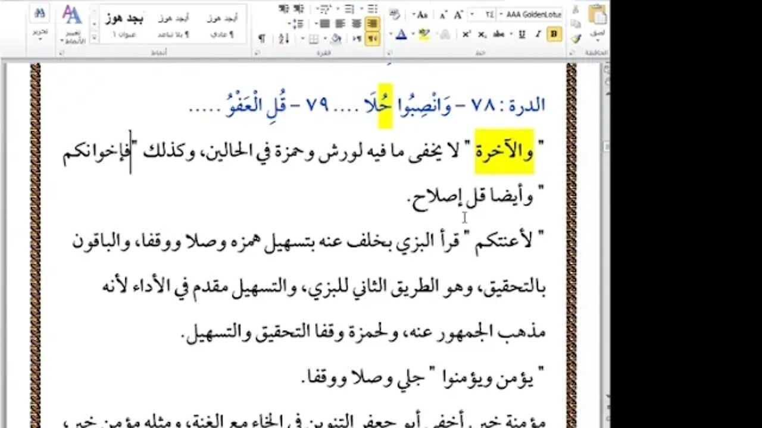The width and height of the screenshot is (762, 428).
Task: Click the Decrease Indent icon
Action: (299, 9)
